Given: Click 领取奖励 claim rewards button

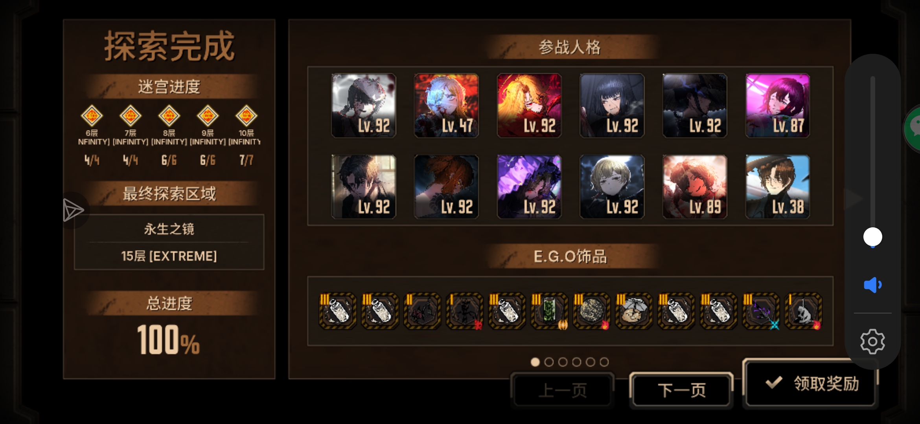Looking at the screenshot, I should (x=811, y=383).
